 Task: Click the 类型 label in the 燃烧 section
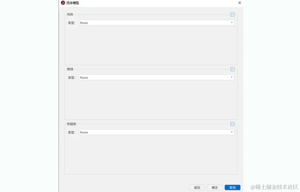(72, 78)
